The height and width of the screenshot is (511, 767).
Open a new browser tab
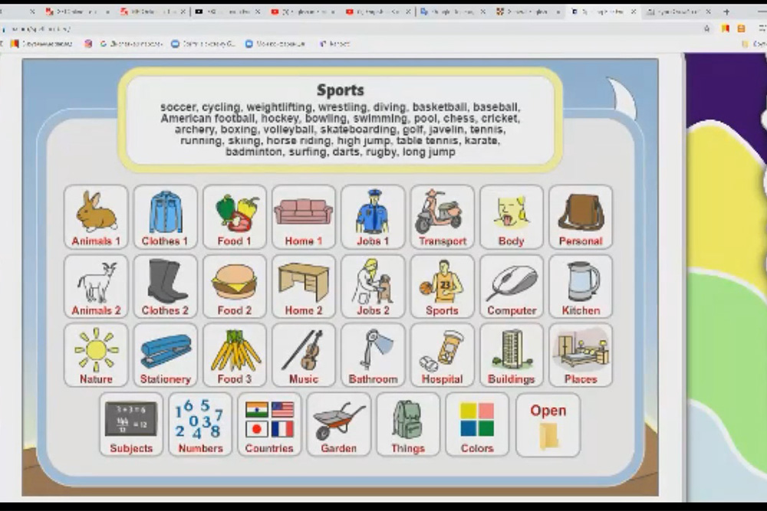726,11
